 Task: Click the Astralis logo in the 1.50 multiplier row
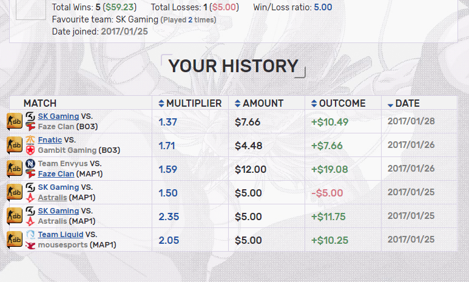(30, 198)
